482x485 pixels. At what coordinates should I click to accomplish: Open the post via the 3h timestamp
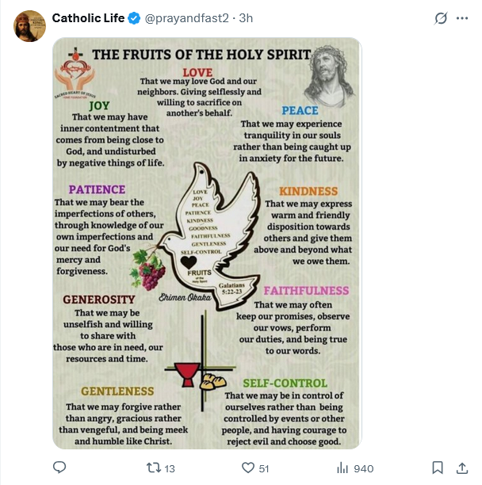245,18
